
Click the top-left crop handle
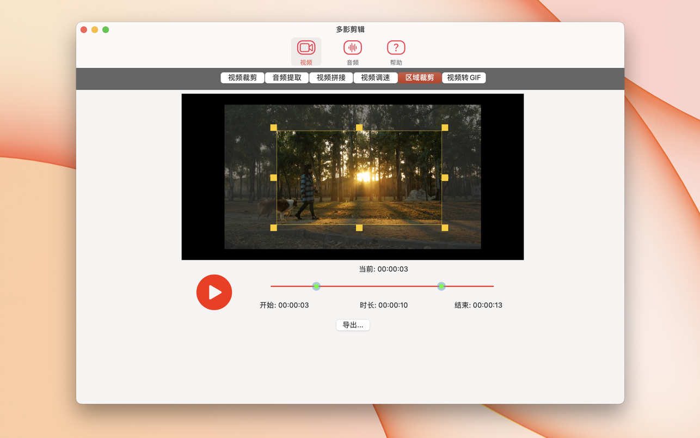click(274, 127)
